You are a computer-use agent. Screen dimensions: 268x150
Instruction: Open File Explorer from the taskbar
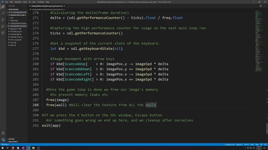[33, 148]
